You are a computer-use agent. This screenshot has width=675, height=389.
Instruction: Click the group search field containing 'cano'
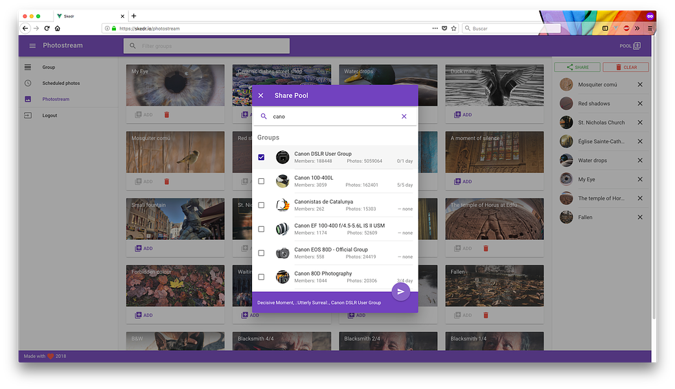point(335,116)
